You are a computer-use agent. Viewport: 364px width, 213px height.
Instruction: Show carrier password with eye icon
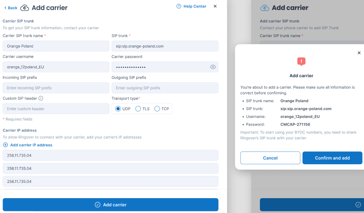213,67
